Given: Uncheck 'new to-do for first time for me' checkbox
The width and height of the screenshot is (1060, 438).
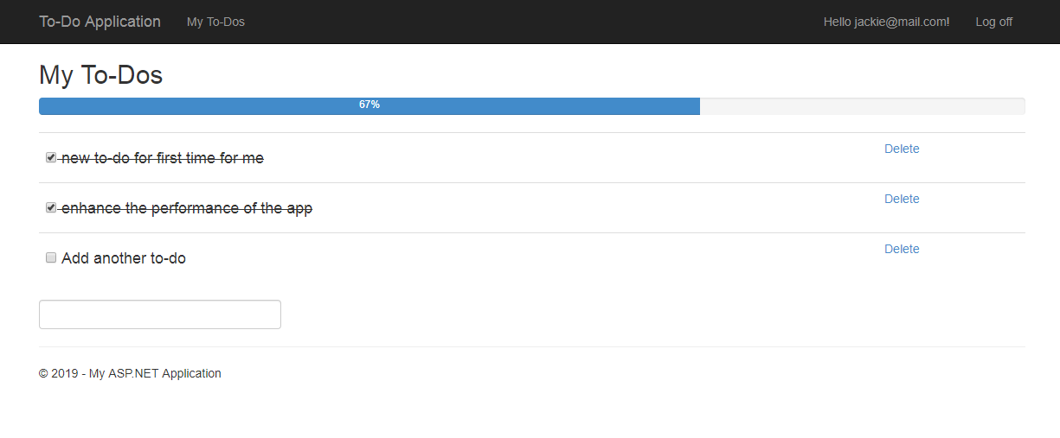Looking at the screenshot, I should tap(51, 157).
